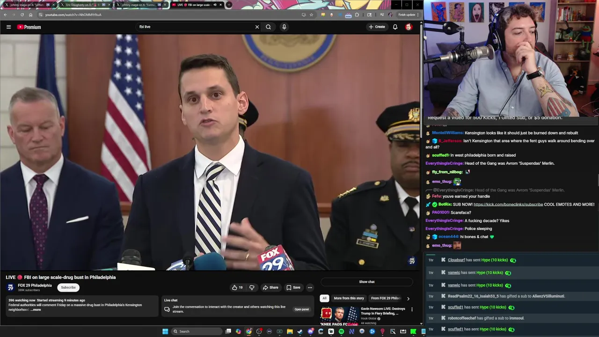
Task: Open Gavin Newsom LIVE video title
Action: coord(383,311)
